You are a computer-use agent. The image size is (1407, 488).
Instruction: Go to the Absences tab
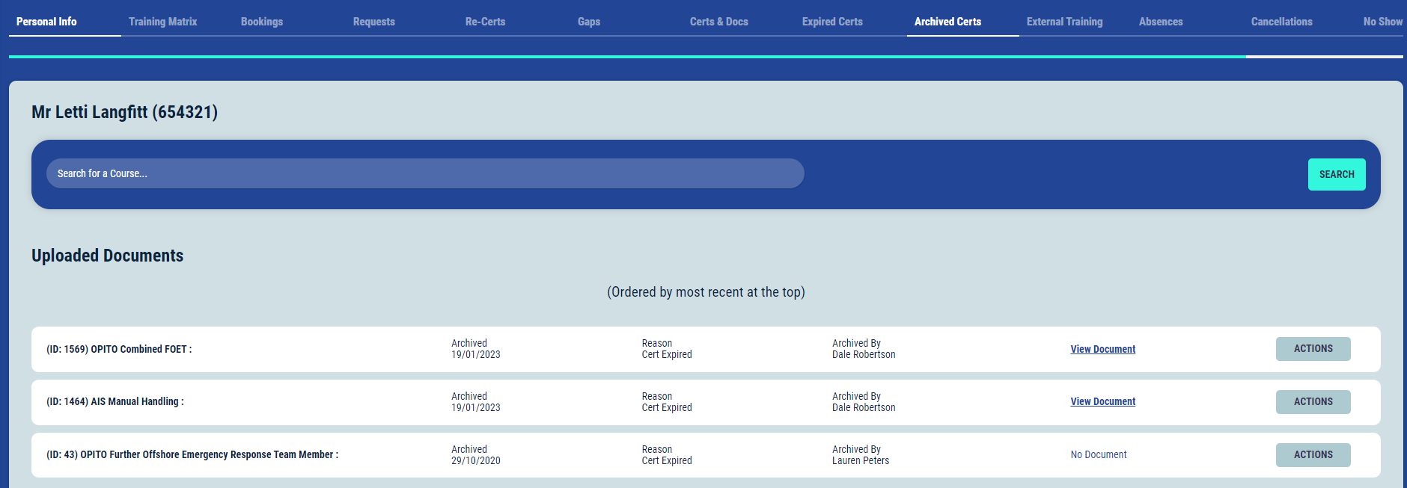coord(1161,22)
